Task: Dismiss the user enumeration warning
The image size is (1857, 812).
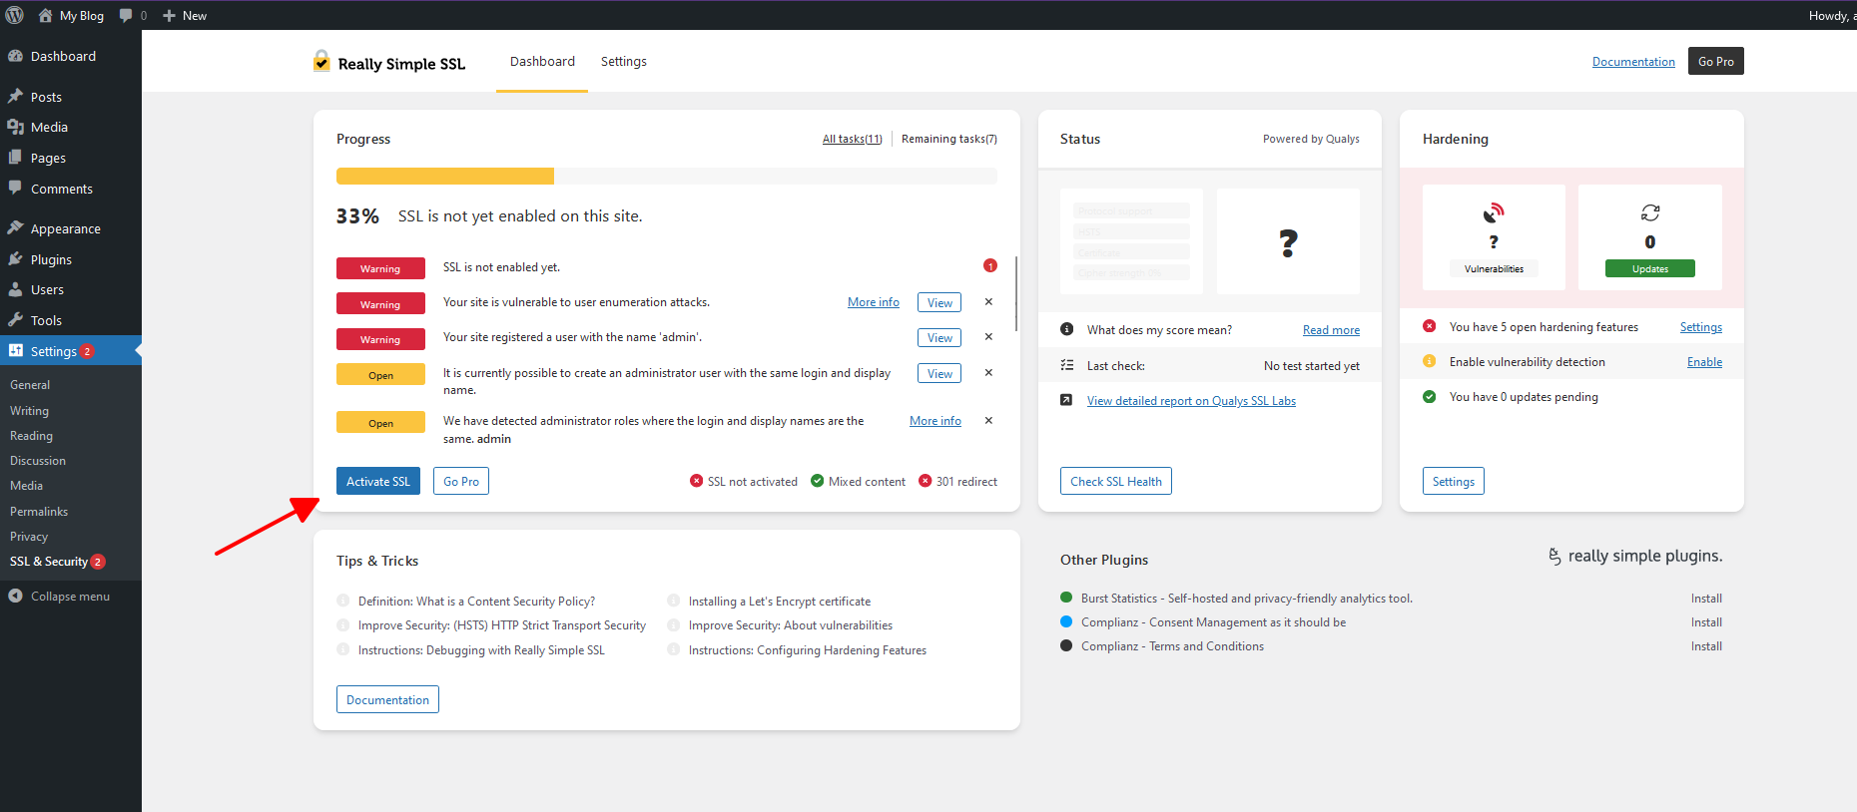Action: pyautogui.click(x=988, y=302)
